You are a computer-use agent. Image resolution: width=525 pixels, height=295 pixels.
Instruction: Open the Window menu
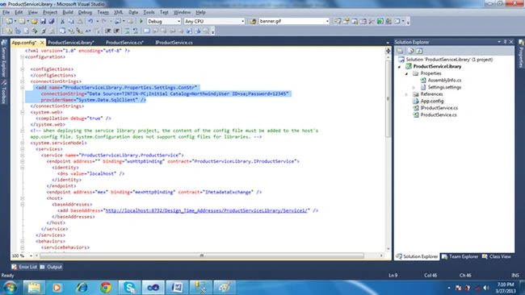coord(182,12)
